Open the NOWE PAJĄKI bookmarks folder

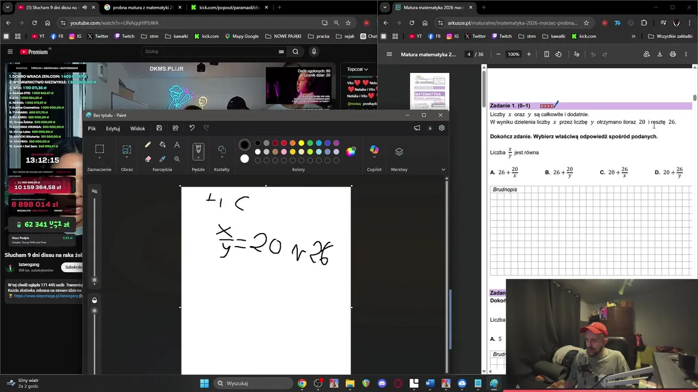click(x=283, y=36)
